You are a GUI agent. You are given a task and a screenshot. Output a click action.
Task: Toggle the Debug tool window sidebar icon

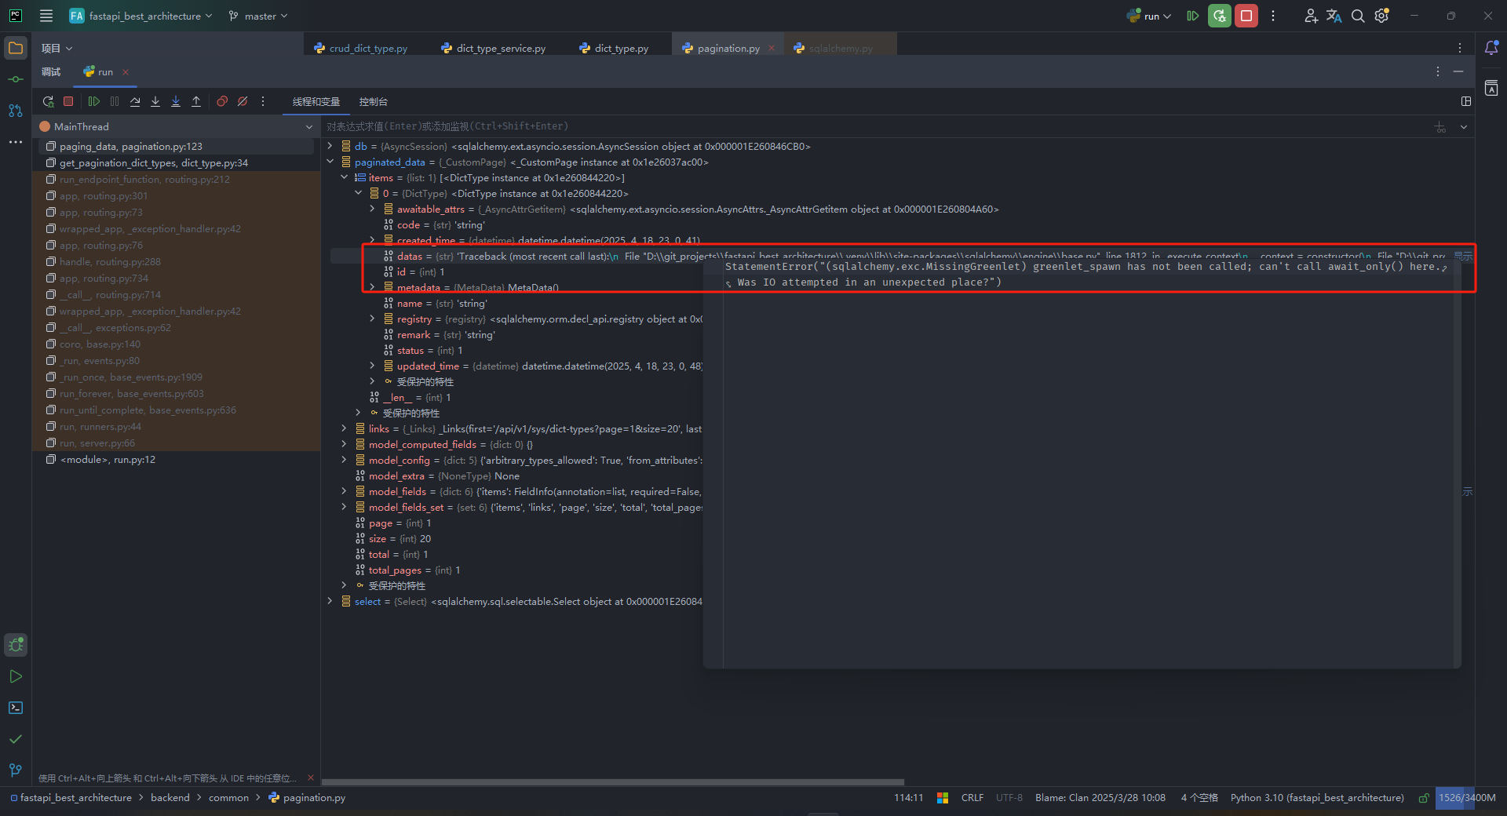(16, 645)
